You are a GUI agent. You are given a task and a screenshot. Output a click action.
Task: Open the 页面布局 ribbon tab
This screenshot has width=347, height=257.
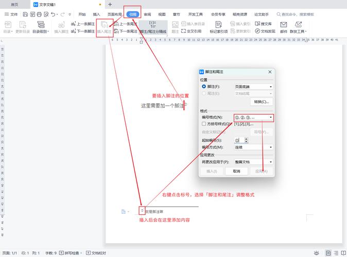point(115,14)
